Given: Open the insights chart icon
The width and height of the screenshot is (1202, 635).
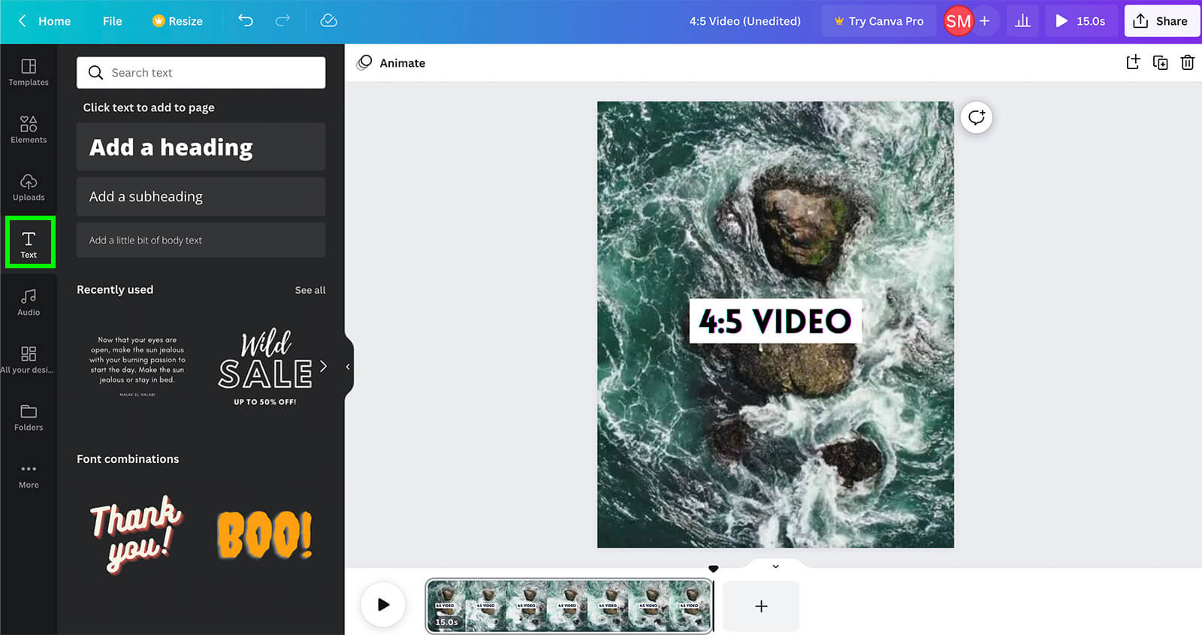Looking at the screenshot, I should coord(1022,21).
